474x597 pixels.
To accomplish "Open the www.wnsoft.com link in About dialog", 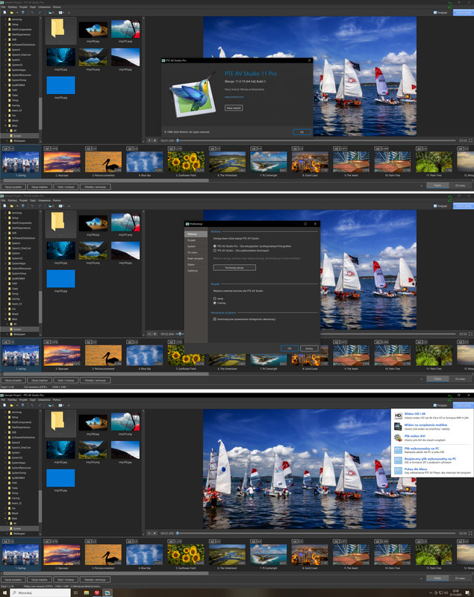I will pyautogui.click(x=234, y=97).
